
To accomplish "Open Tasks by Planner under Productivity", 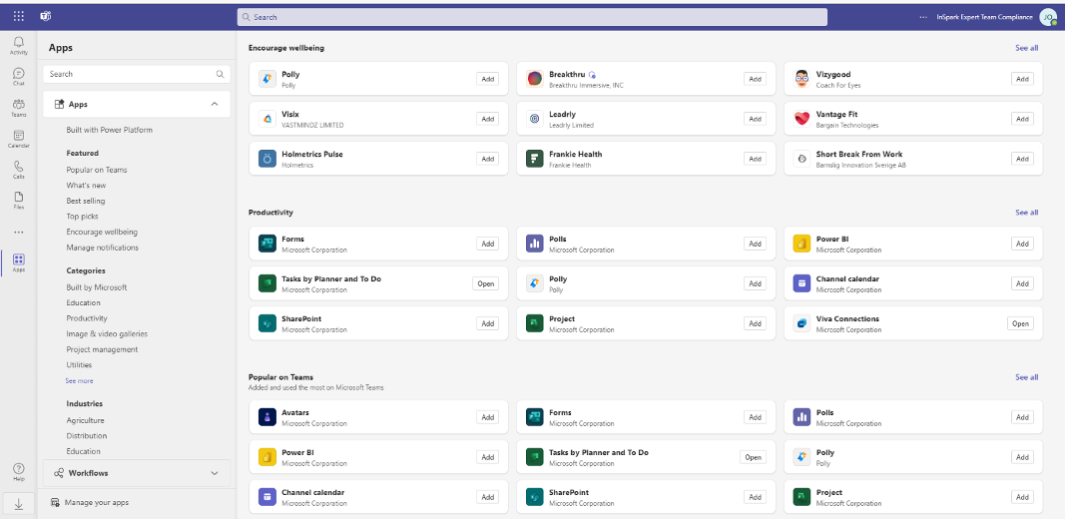I will pyautogui.click(x=485, y=283).
